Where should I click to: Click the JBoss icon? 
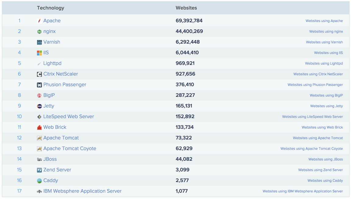39,159
